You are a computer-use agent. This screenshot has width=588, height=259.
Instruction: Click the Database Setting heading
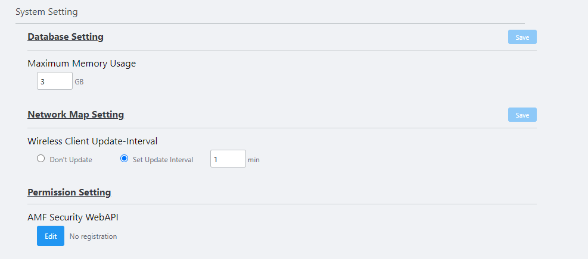click(x=66, y=37)
